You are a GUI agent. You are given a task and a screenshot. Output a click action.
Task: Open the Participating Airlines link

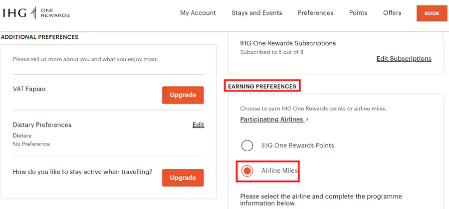coord(272,119)
